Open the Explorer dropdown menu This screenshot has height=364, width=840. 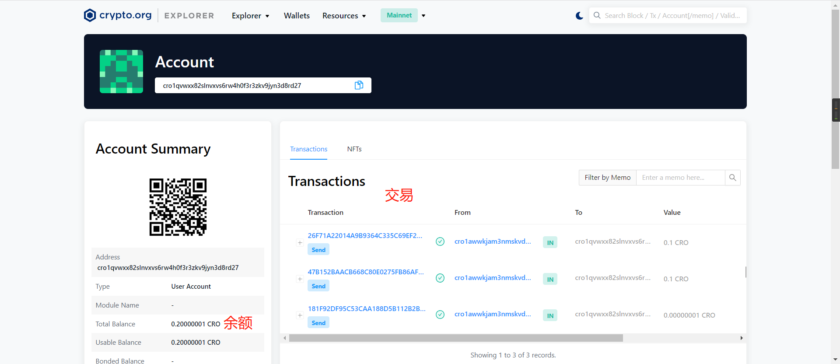(x=250, y=16)
